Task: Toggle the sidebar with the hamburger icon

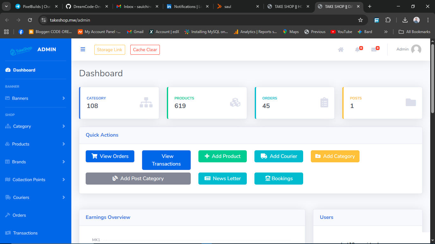Action: pyautogui.click(x=83, y=50)
